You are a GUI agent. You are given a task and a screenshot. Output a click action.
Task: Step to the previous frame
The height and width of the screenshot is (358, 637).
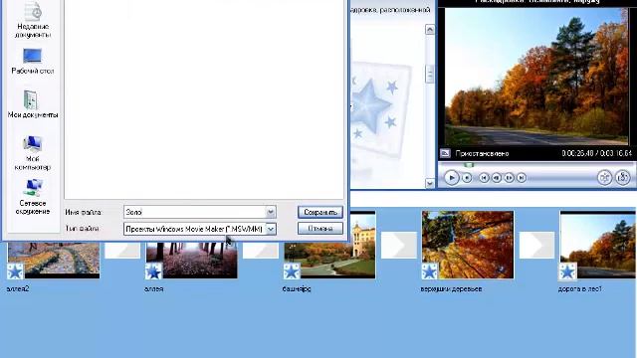point(496,178)
